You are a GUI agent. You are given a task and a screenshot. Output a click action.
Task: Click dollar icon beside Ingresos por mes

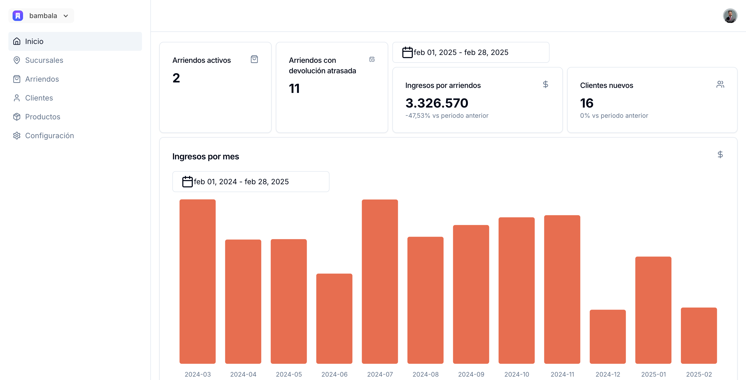720,155
